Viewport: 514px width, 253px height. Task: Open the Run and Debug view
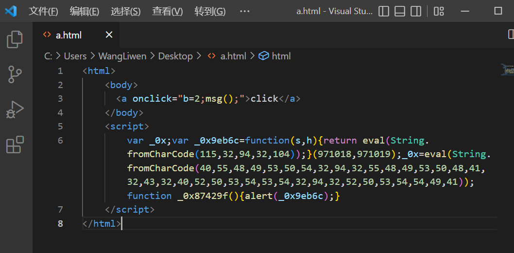15,109
